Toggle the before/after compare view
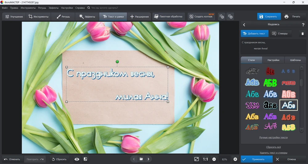The height and width of the screenshot is (164, 308). [85, 159]
